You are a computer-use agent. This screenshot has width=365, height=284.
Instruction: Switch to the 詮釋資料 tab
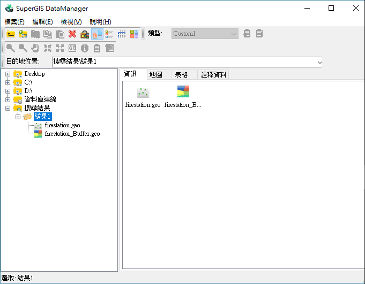(x=213, y=74)
